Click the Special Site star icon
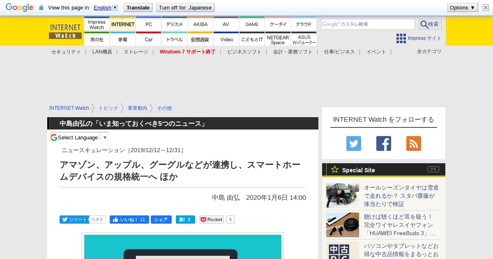Screen dimensions: 493x259 [335, 169]
